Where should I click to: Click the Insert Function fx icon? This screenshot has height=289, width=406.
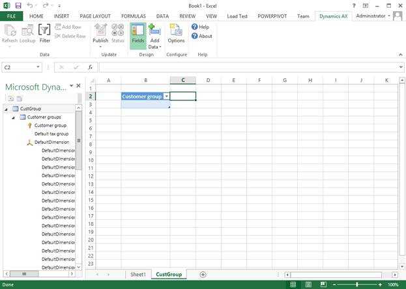[x=90, y=67]
